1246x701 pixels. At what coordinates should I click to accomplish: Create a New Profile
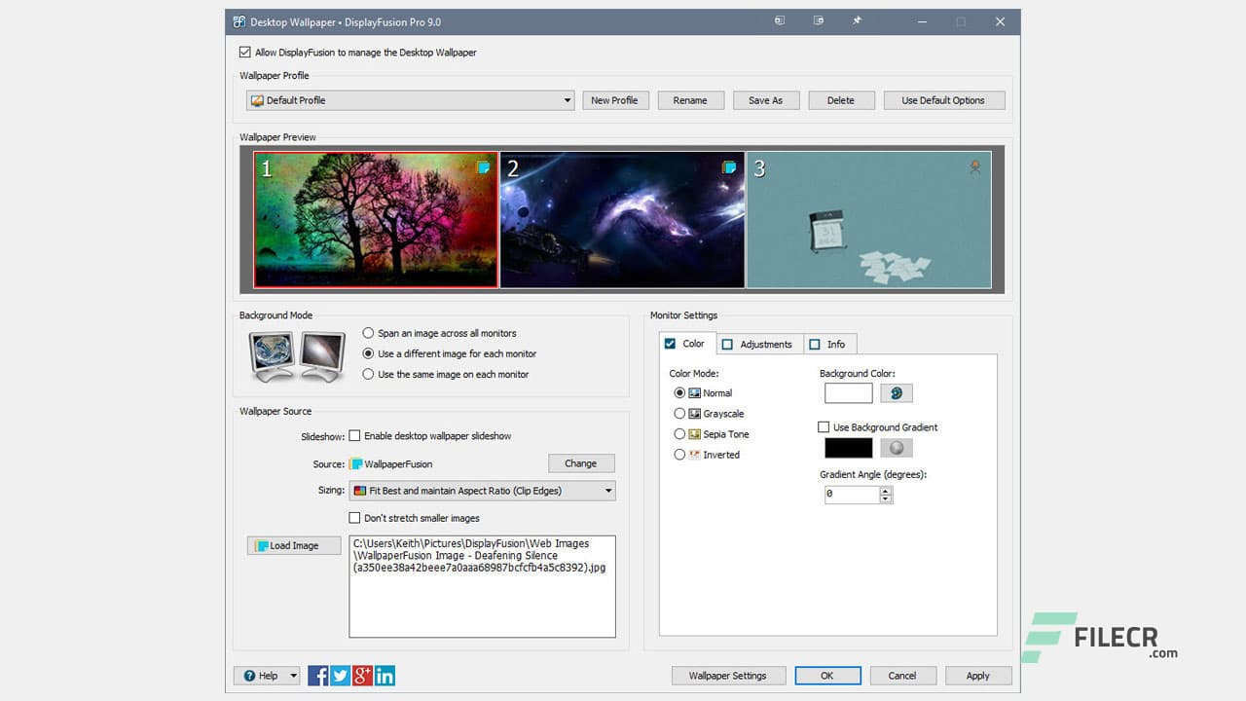(615, 99)
